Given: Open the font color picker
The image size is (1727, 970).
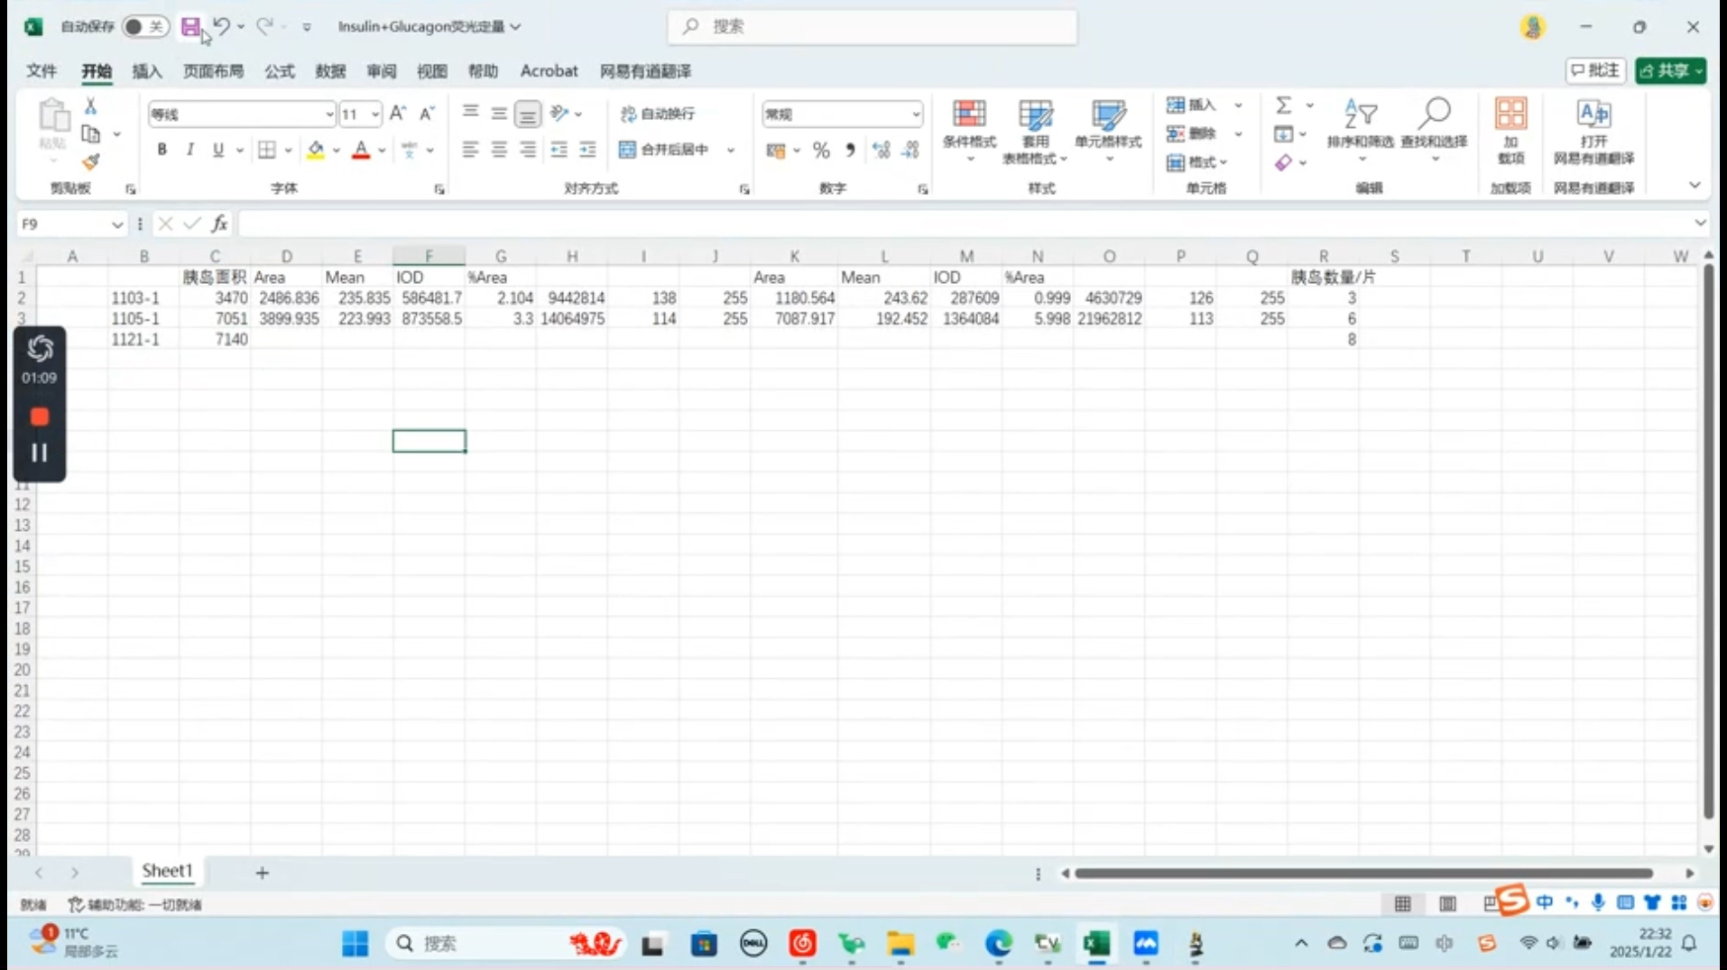Looking at the screenshot, I should click(380, 151).
